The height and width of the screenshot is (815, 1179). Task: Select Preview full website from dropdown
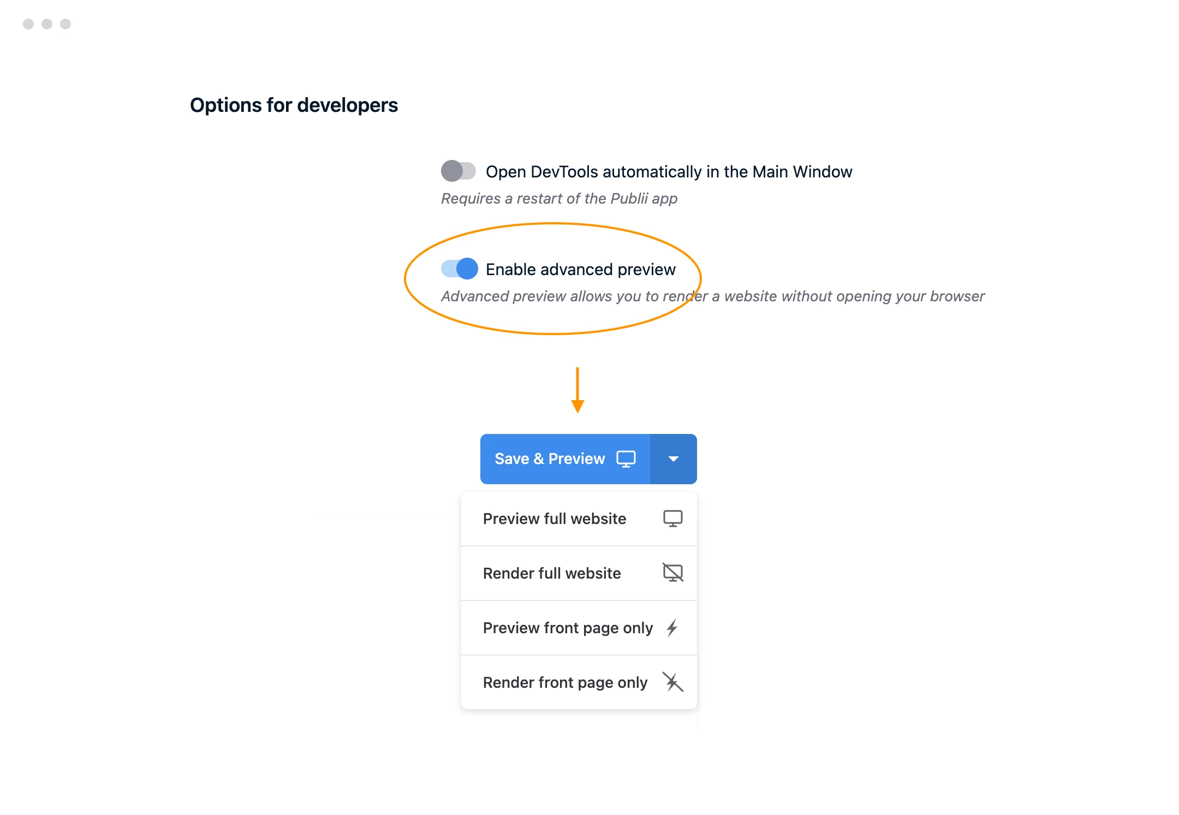pos(581,519)
